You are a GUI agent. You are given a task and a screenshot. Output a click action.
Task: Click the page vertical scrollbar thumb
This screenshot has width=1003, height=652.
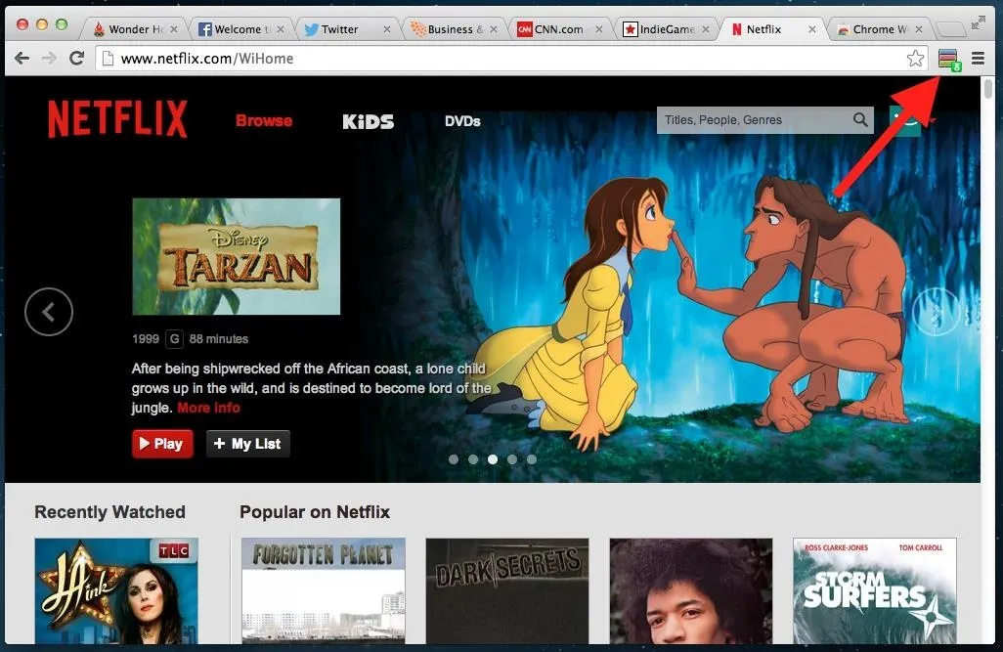click(x=988, y=88)
